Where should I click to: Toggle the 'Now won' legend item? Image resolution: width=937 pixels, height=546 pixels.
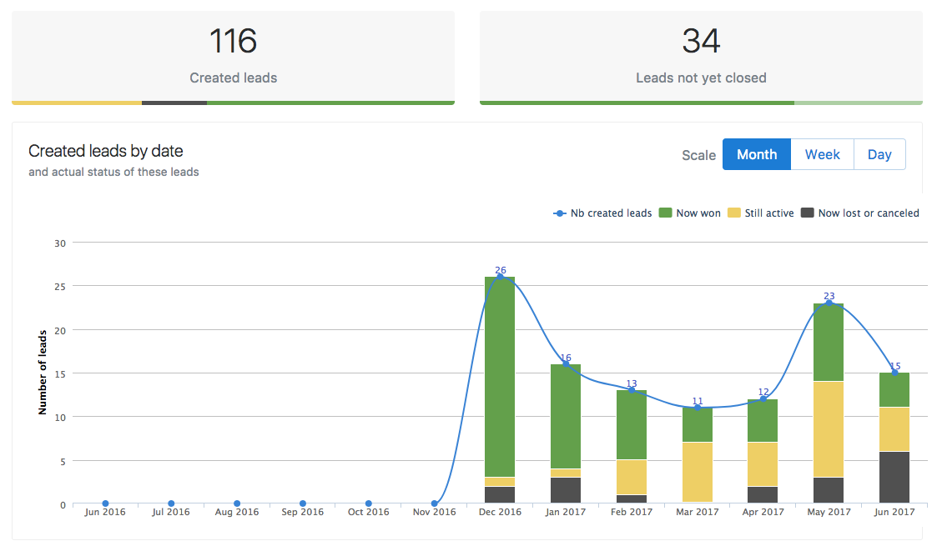click(x=690, y=213)
